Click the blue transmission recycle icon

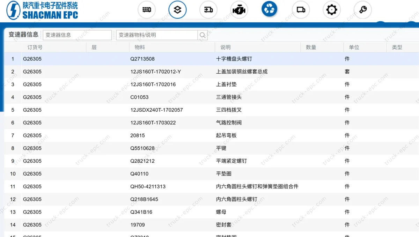(x=270, y=9)
